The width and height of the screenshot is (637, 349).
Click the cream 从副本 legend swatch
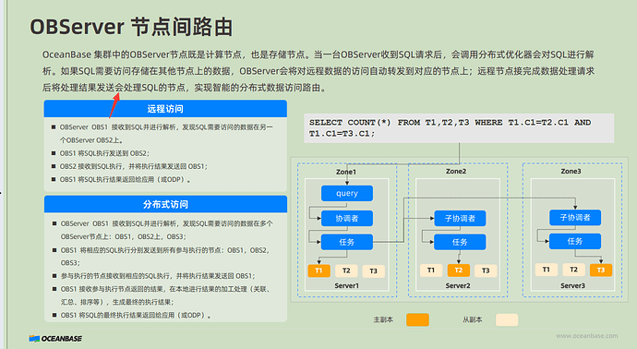click(507, 319)
